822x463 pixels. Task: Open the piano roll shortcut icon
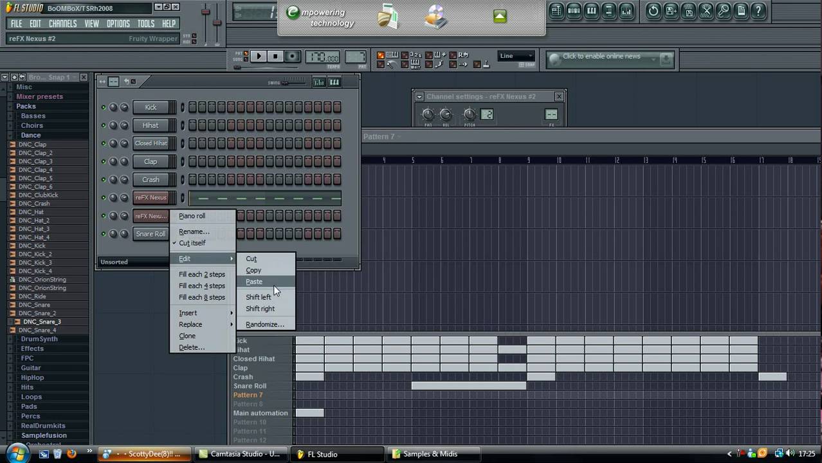tap(591, 10)
